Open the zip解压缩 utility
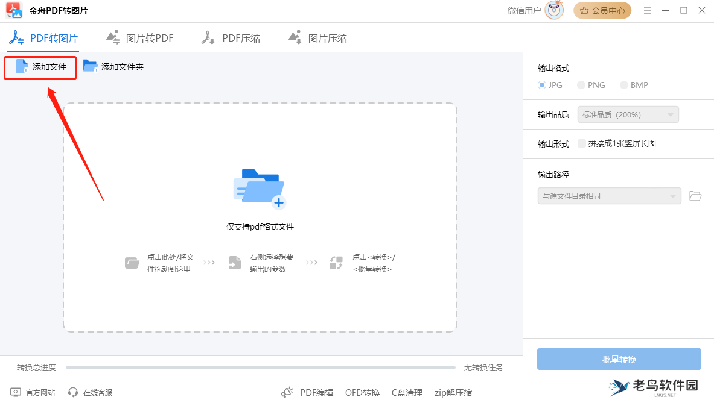 click(x=453, y=392)
